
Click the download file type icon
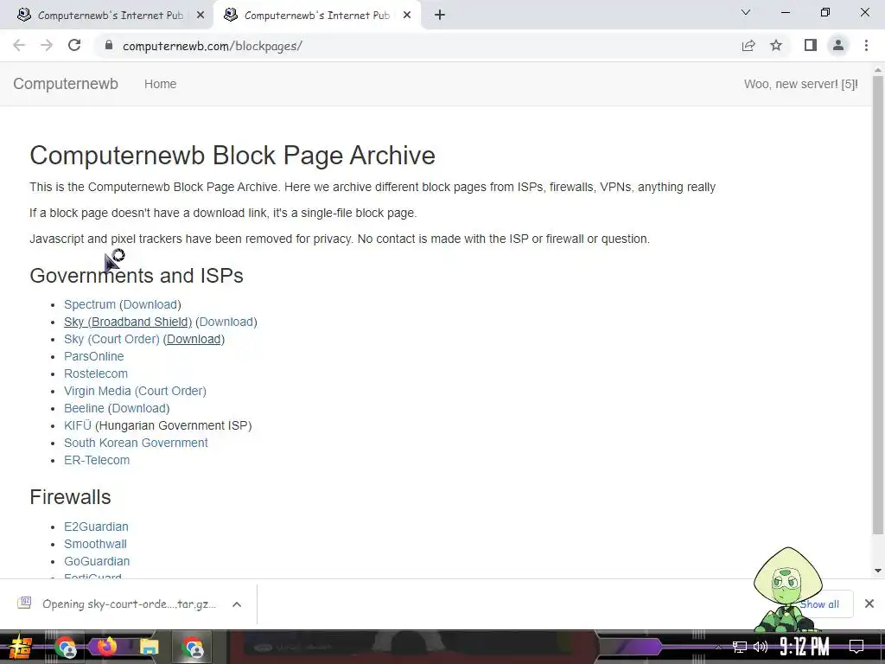[x=24, y=603]
